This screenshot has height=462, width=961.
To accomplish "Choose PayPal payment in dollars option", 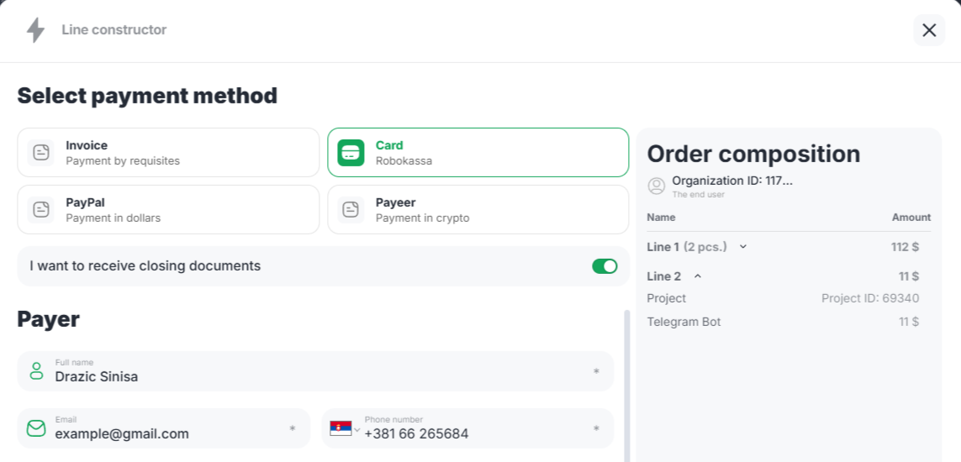I will pyautogui.click(x=168, y=209).
